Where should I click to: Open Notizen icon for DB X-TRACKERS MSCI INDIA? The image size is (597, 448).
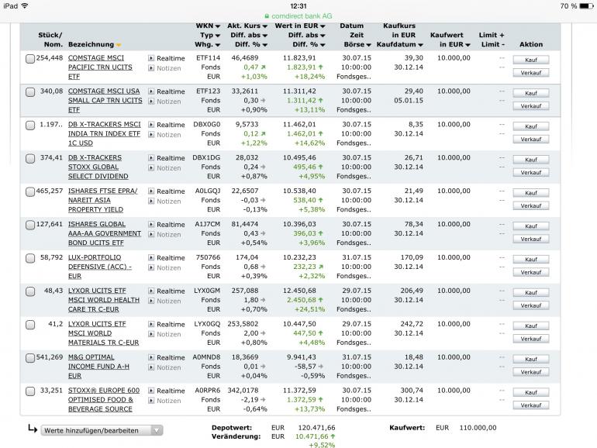pos(151,134)
